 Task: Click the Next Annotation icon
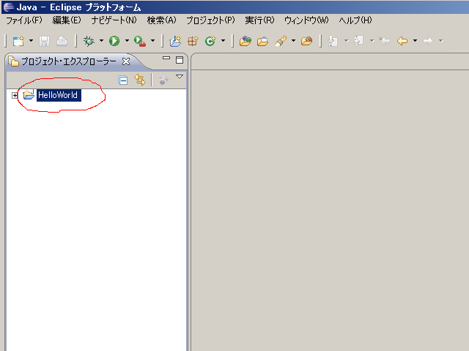tap(333, 41)
